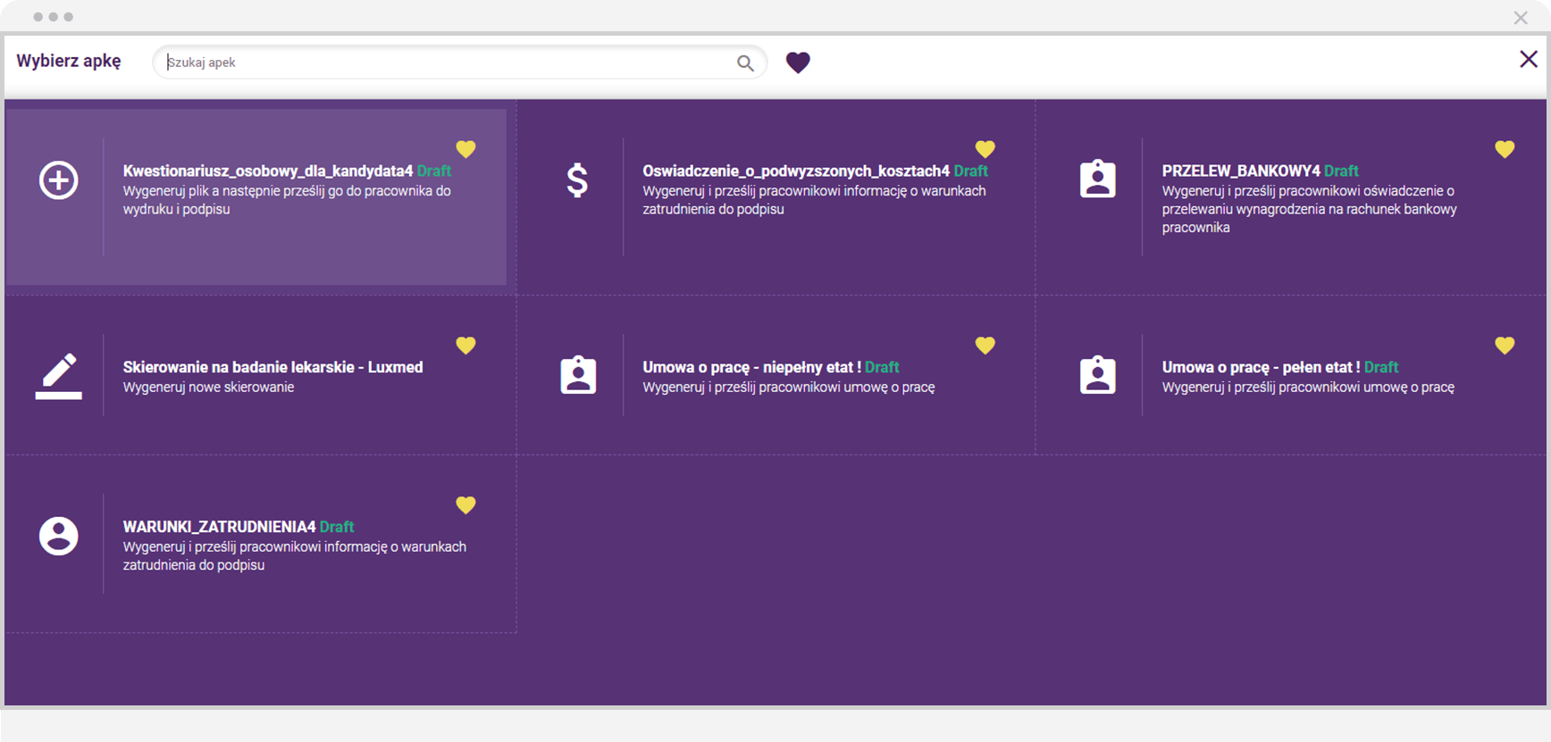
Task: Open Umowa o pracę - pełen etat title
Action: tap(1261, 367)
